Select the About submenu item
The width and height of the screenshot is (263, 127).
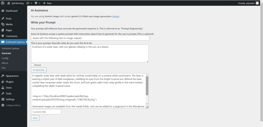coord(5,63)
